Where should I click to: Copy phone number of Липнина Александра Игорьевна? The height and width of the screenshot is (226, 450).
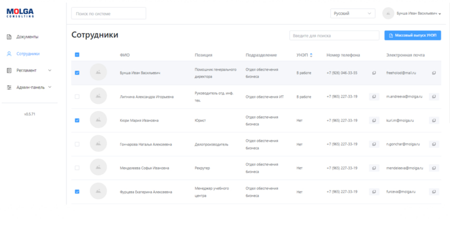tap(374, 97)
